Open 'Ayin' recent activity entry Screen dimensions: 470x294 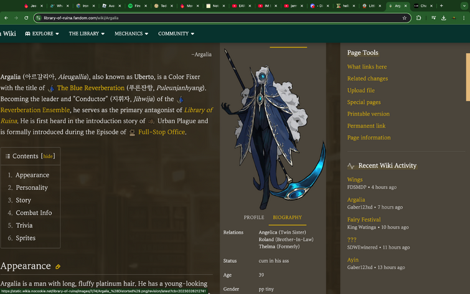tap(353, 260)
